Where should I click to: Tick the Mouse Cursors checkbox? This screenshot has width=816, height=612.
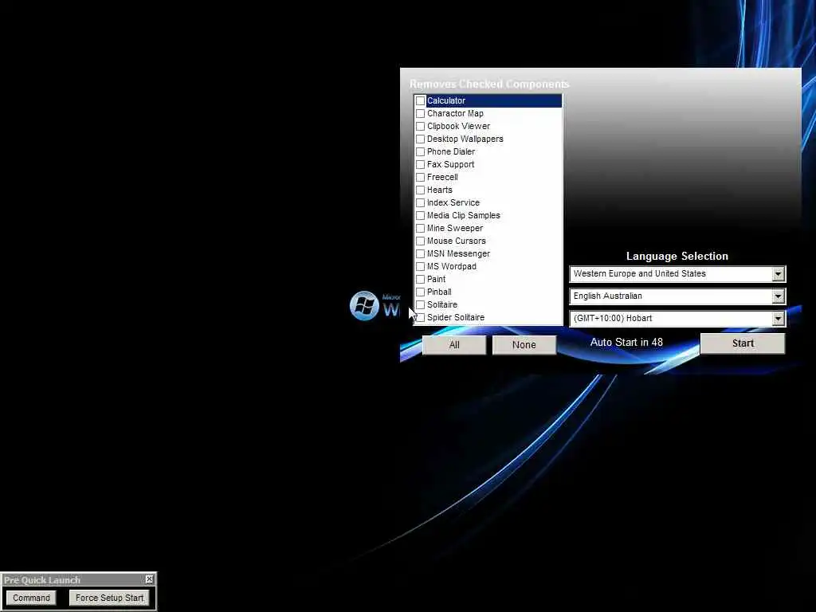point(421,241)
